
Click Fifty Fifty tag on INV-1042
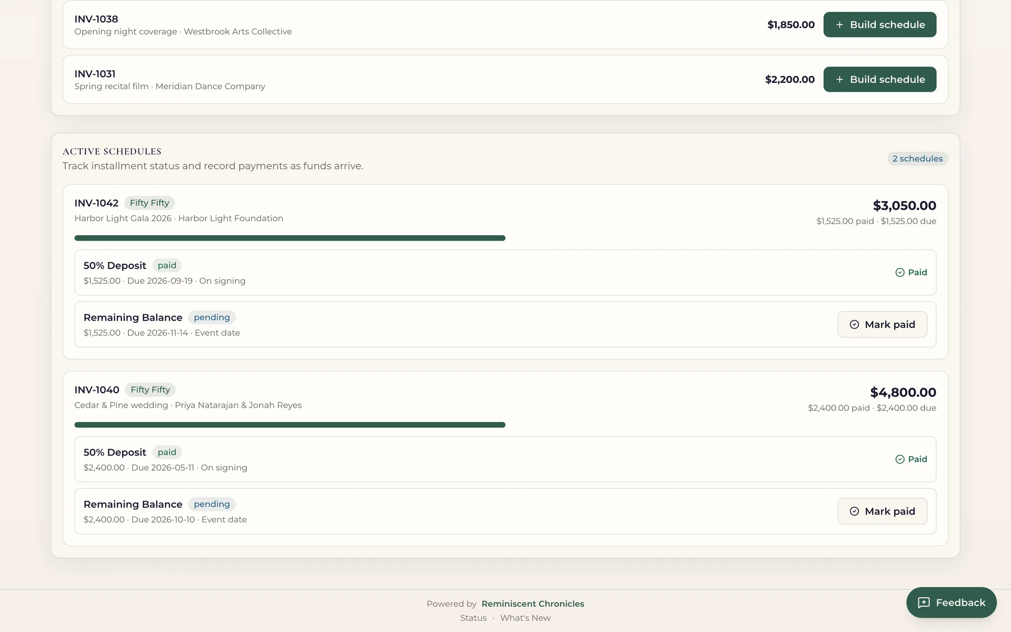tap(150, 203)
